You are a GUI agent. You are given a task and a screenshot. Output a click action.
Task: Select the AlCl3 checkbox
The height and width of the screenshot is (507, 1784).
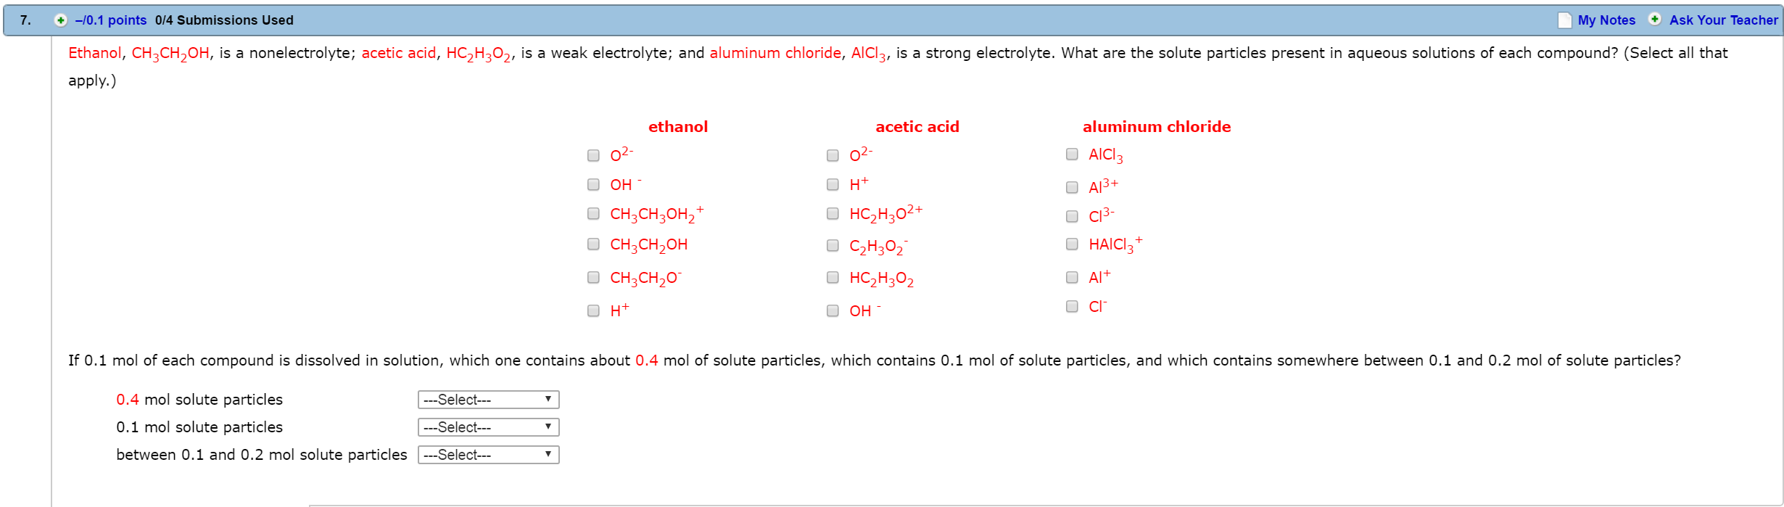[x=1072, y=154]
